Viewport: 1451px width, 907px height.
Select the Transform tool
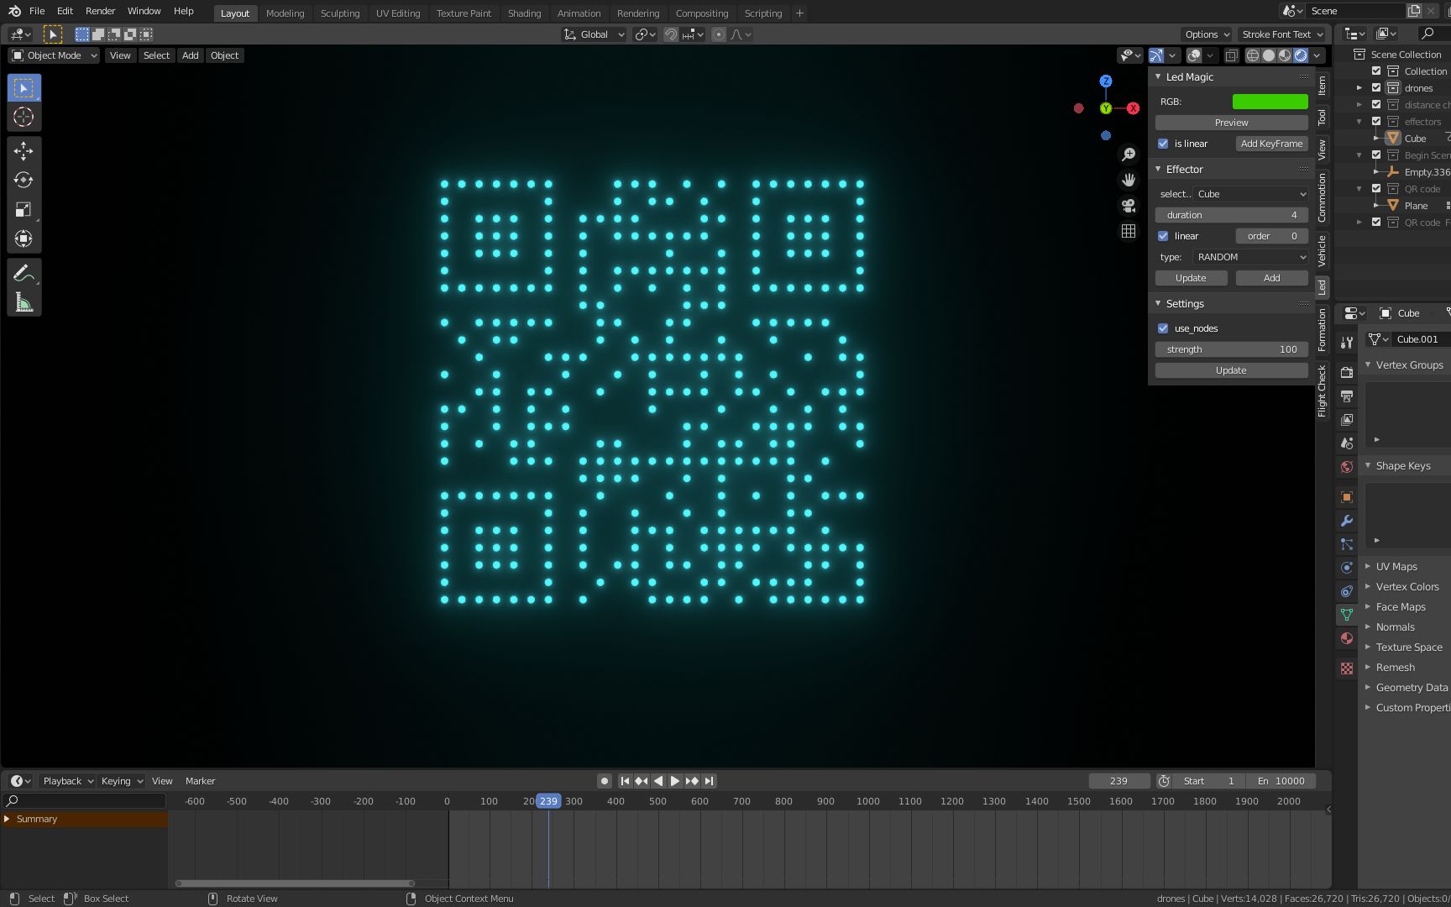[24, 239]
